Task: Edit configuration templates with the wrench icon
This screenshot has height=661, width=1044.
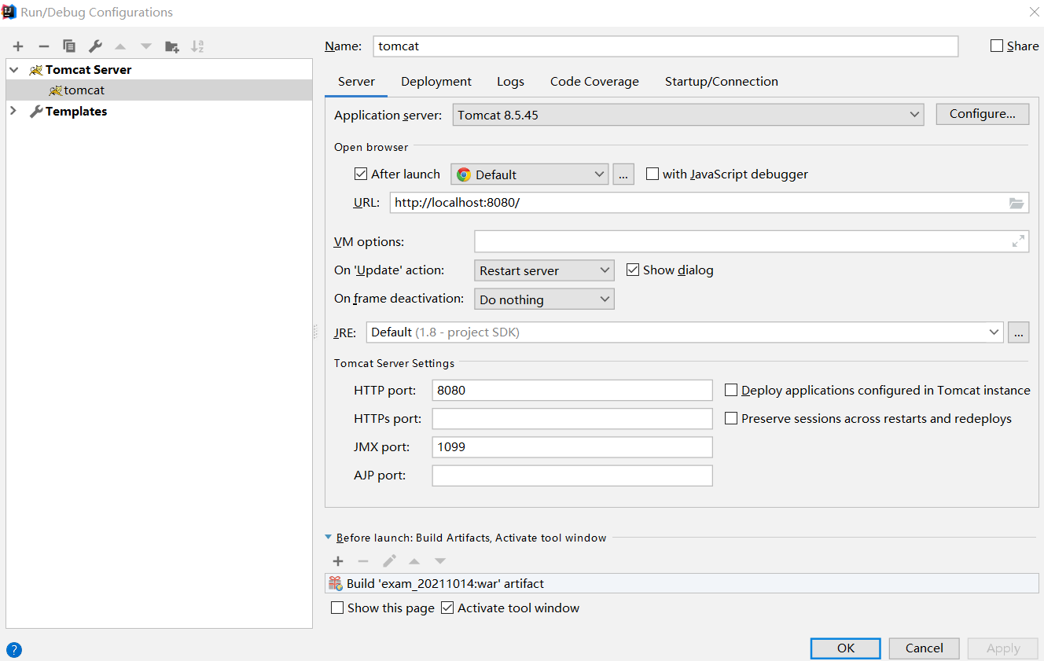Action: (x=95, y=46)
